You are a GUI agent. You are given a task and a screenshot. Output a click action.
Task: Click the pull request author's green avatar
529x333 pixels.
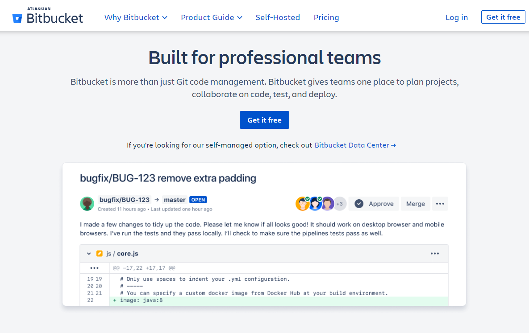coord(87,204)
